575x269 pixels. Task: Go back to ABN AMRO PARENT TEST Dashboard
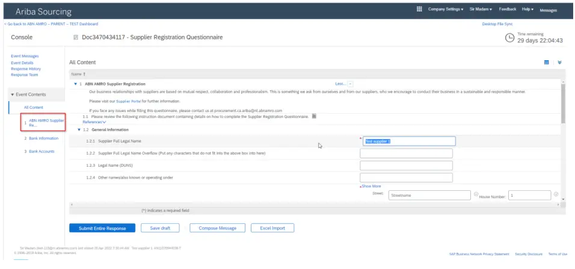[x=51, y=24]
